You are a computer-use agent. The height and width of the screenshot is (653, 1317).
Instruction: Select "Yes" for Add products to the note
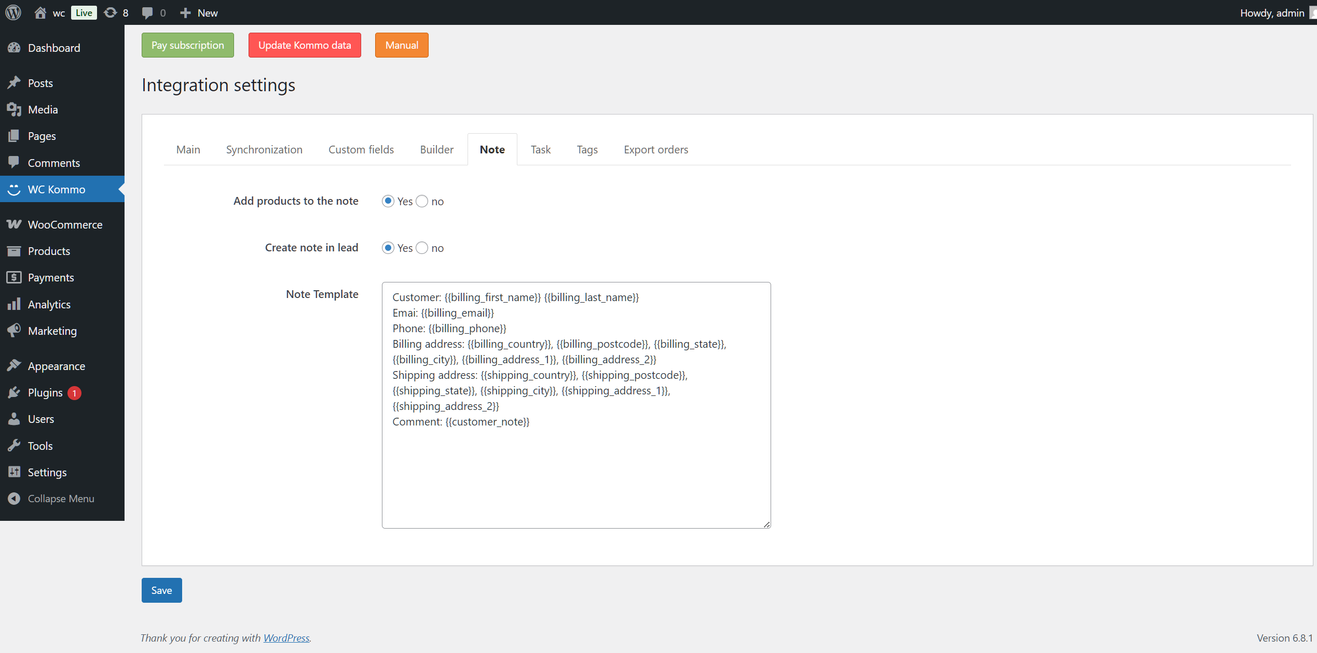[388, 201]
